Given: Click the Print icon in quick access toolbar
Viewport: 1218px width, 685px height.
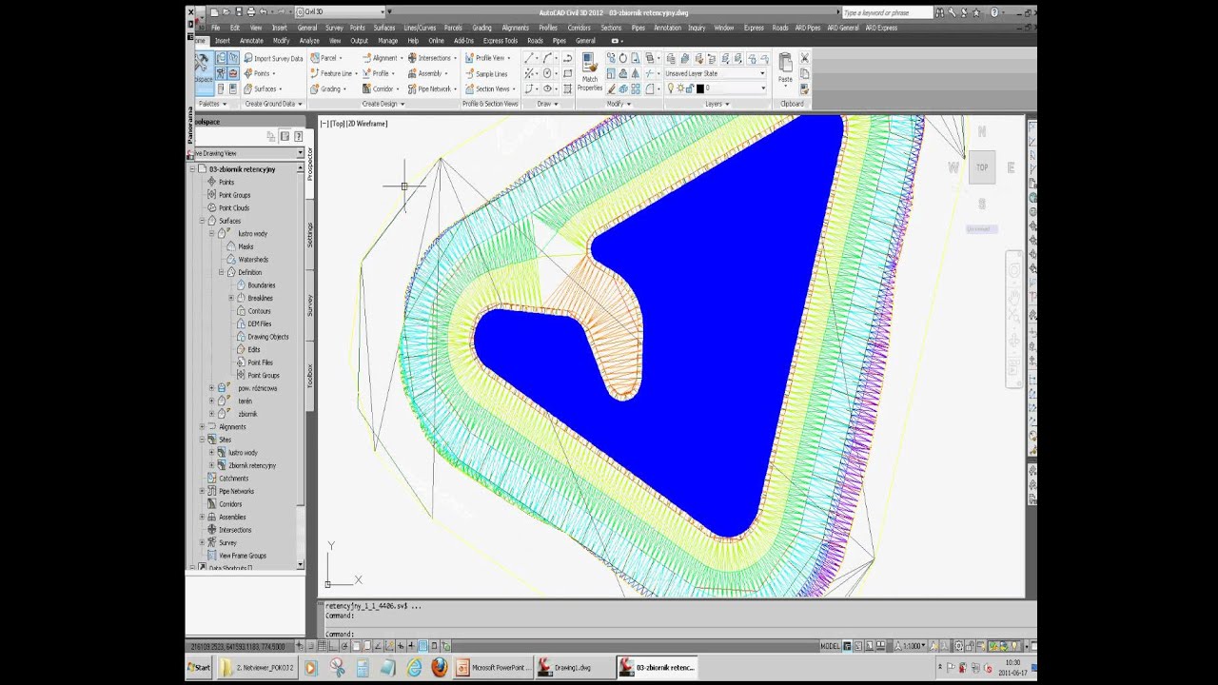Looking at the screenshot, I should [250, 12].
